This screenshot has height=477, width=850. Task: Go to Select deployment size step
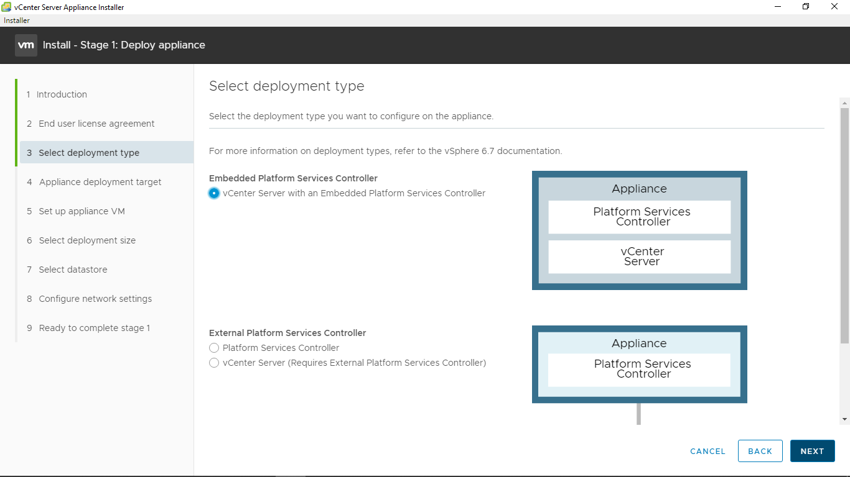pyautogui.click(x=87, y=240)
